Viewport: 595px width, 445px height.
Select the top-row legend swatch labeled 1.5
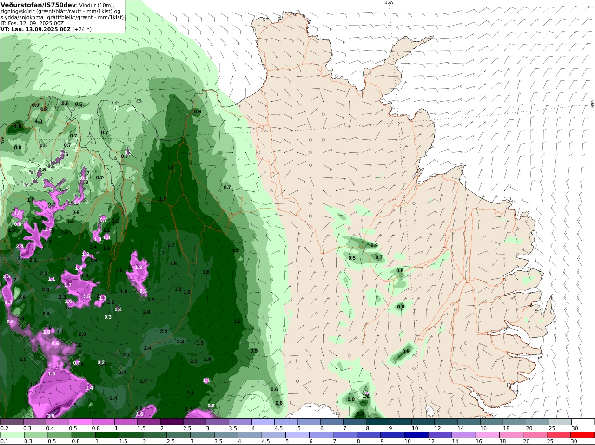click(x=149, y=422)
